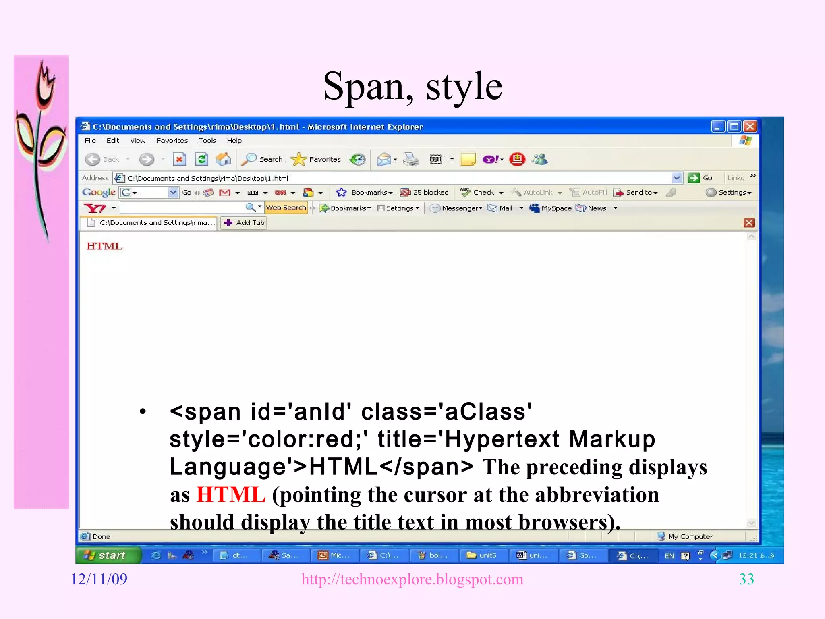Go to Home page icon

(223, 159)
